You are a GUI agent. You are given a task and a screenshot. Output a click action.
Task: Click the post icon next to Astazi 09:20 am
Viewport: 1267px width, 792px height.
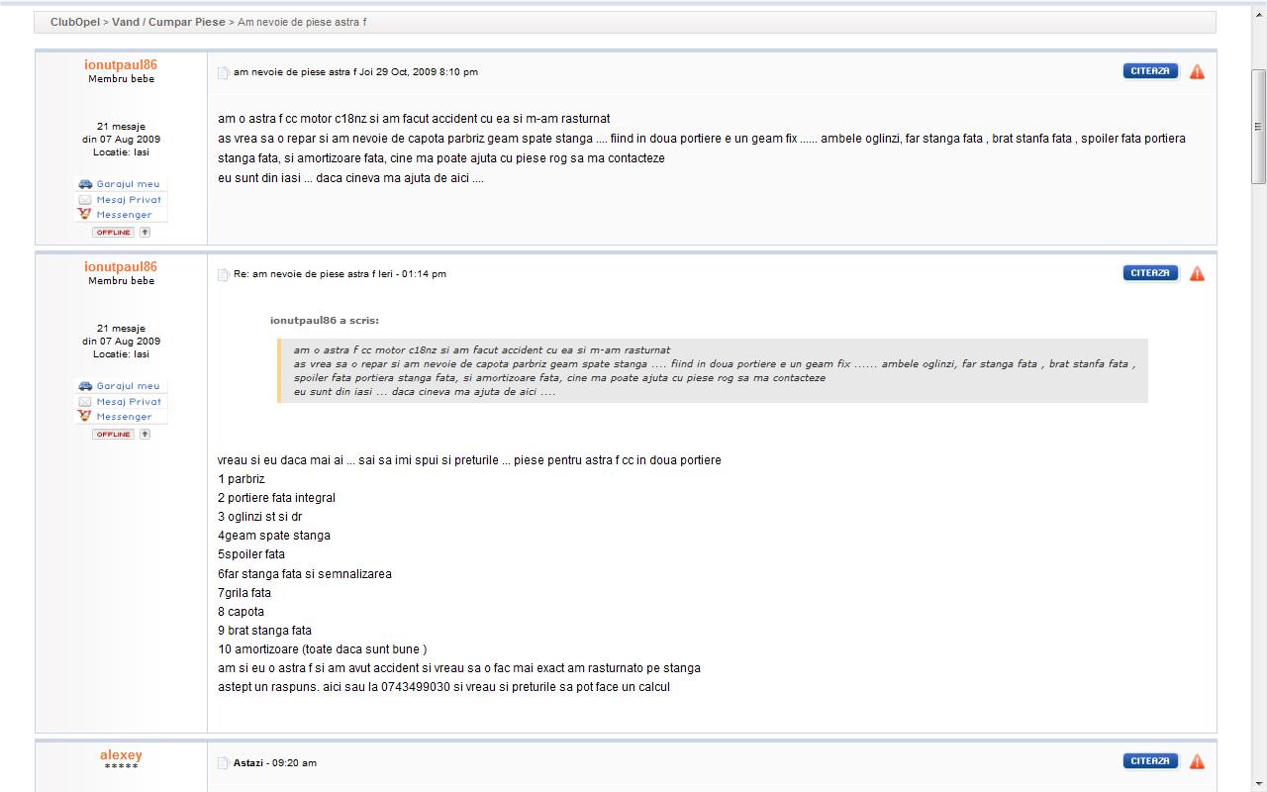(224, 763)
